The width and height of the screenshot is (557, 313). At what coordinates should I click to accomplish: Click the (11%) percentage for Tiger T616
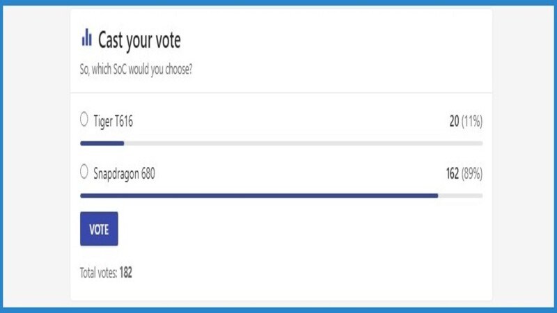pos(472,122)
